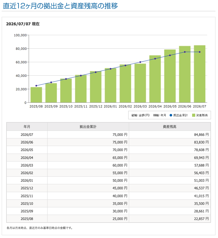Click 2026/06 in the table's 年月 column
The width and height of the screenshot is (218, 238).
[x=27, y=142]
